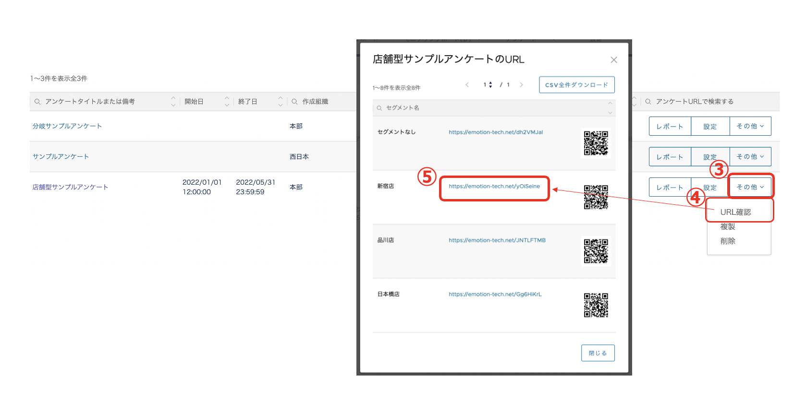Go to next page arrow in modal
The image size is (806, 400).
point(521,85)
